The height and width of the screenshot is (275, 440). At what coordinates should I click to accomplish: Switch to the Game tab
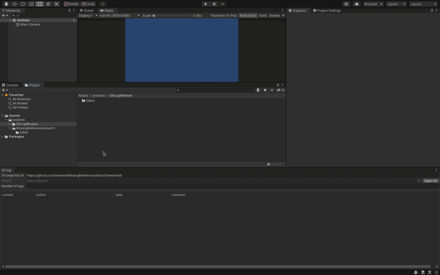[x=107, y=10]
